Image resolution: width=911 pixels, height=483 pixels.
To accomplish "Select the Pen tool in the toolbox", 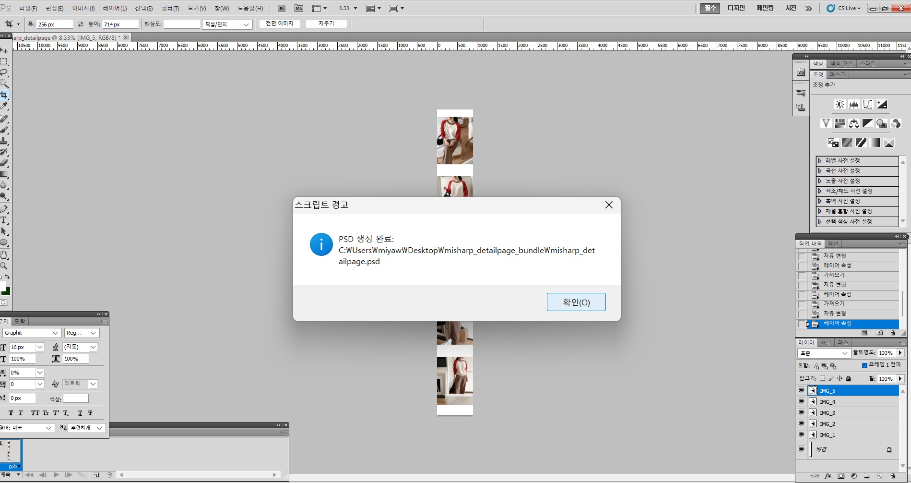I will pos(4,209).
